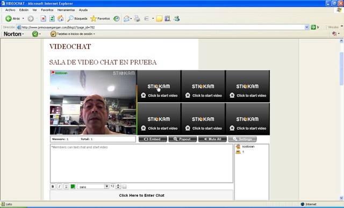
Task: Click the Popout button
Action: [183, 139]
